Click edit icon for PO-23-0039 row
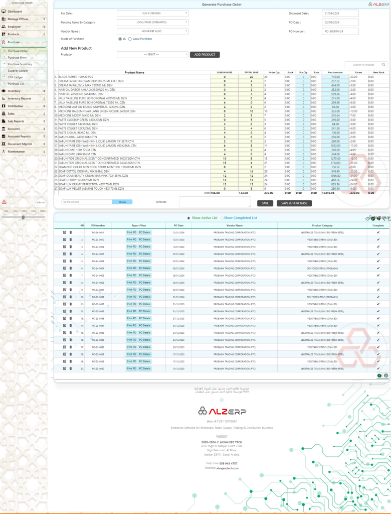 (65, 297)
